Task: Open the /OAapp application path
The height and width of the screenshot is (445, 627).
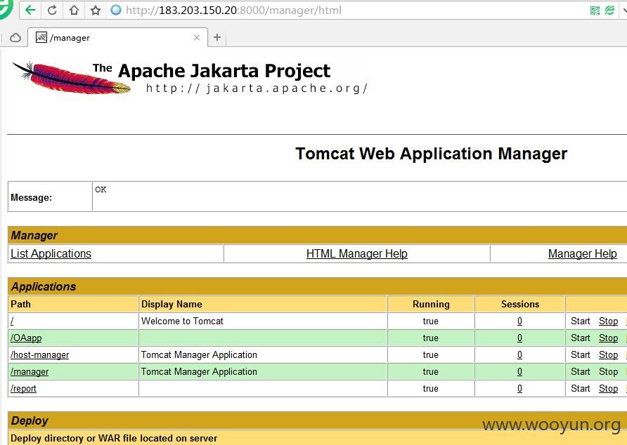Action: coord(26,338)
